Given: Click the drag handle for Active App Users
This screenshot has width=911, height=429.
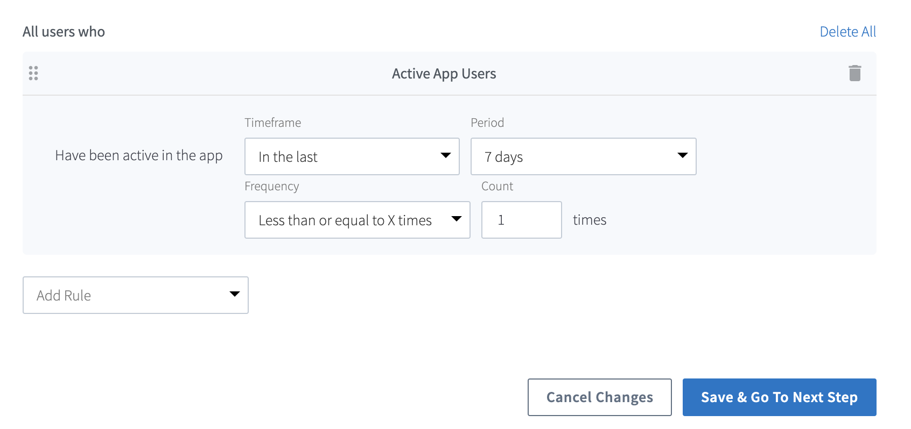Looking at the screenshot, I should point(33,73).
